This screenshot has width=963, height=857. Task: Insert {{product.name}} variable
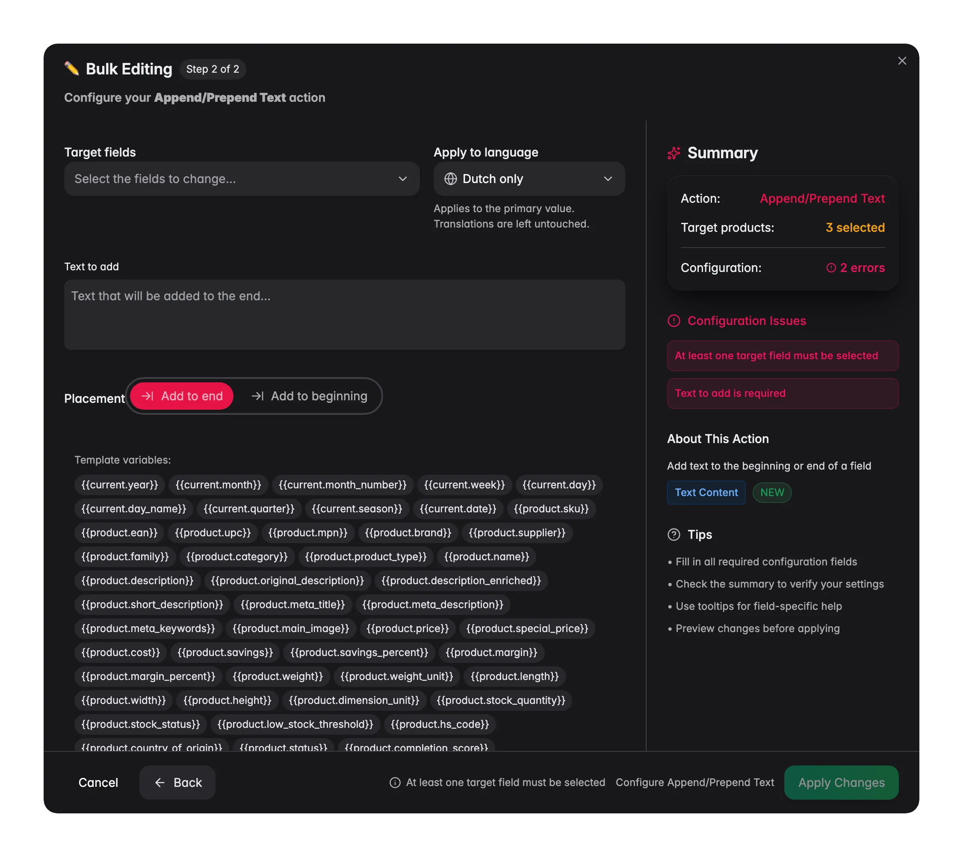click(x=487, y=557)
